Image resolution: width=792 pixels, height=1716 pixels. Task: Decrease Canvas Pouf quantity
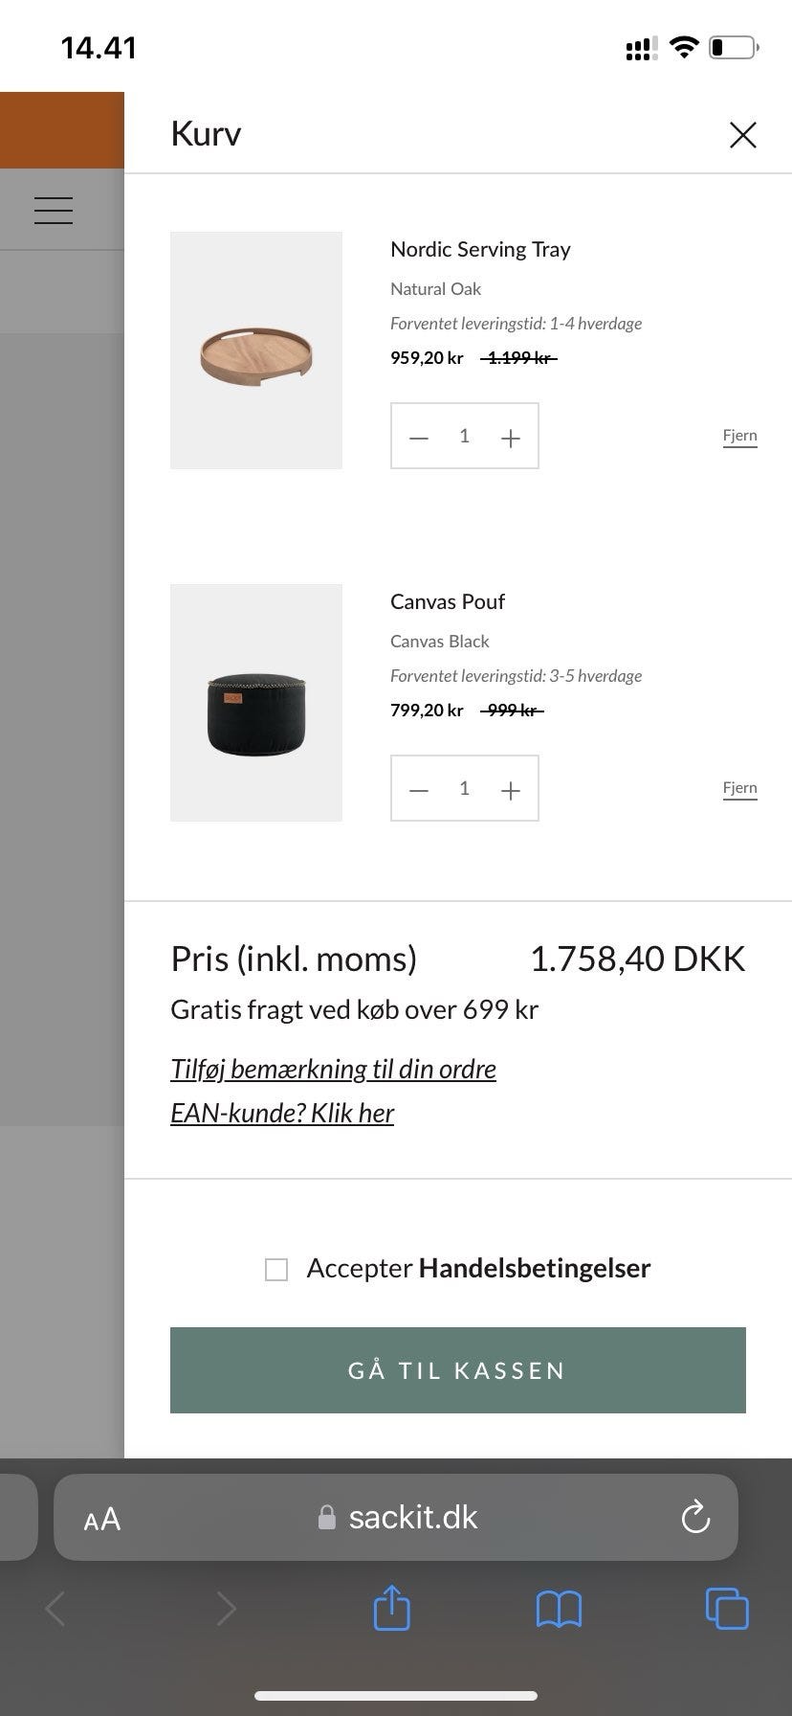click(419, 790)
